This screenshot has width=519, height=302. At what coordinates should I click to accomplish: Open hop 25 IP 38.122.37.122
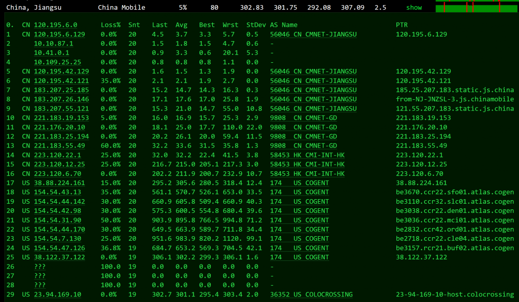click(x=60, y=257)
